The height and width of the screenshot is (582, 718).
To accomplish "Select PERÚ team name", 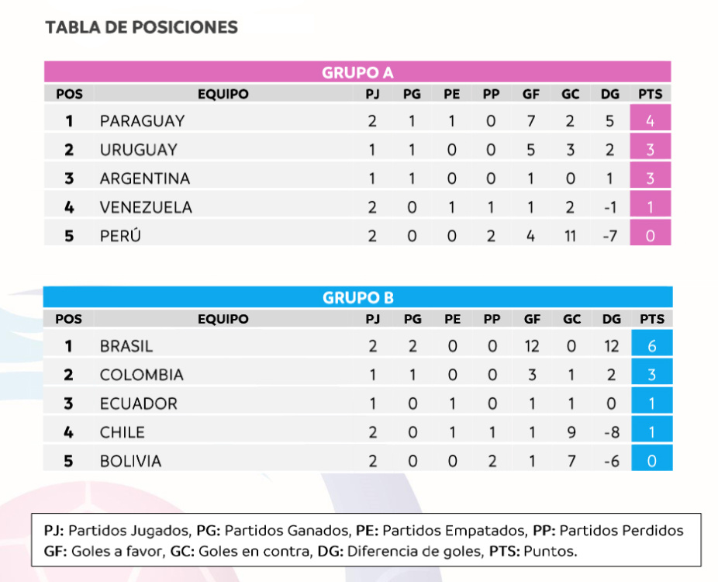I will [120, 236].
